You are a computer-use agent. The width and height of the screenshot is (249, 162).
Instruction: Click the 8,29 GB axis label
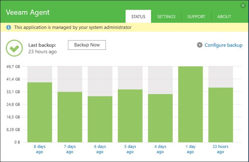click(x=13, y=130)
